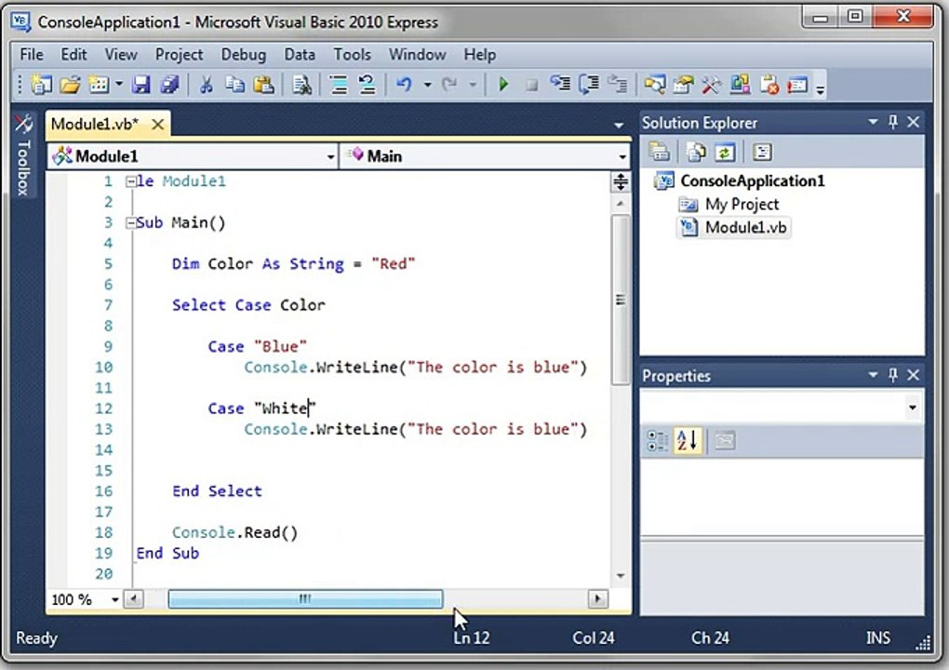Viewport: 949px width, 670px height.
Task: Click the Step Into icon
Action: [560, 84]
